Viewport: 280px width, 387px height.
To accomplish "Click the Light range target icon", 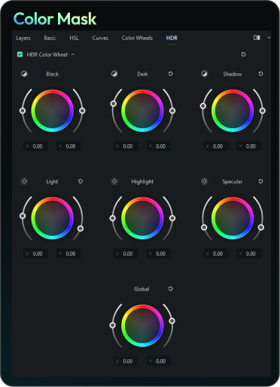I will click(x=24, y=181).
